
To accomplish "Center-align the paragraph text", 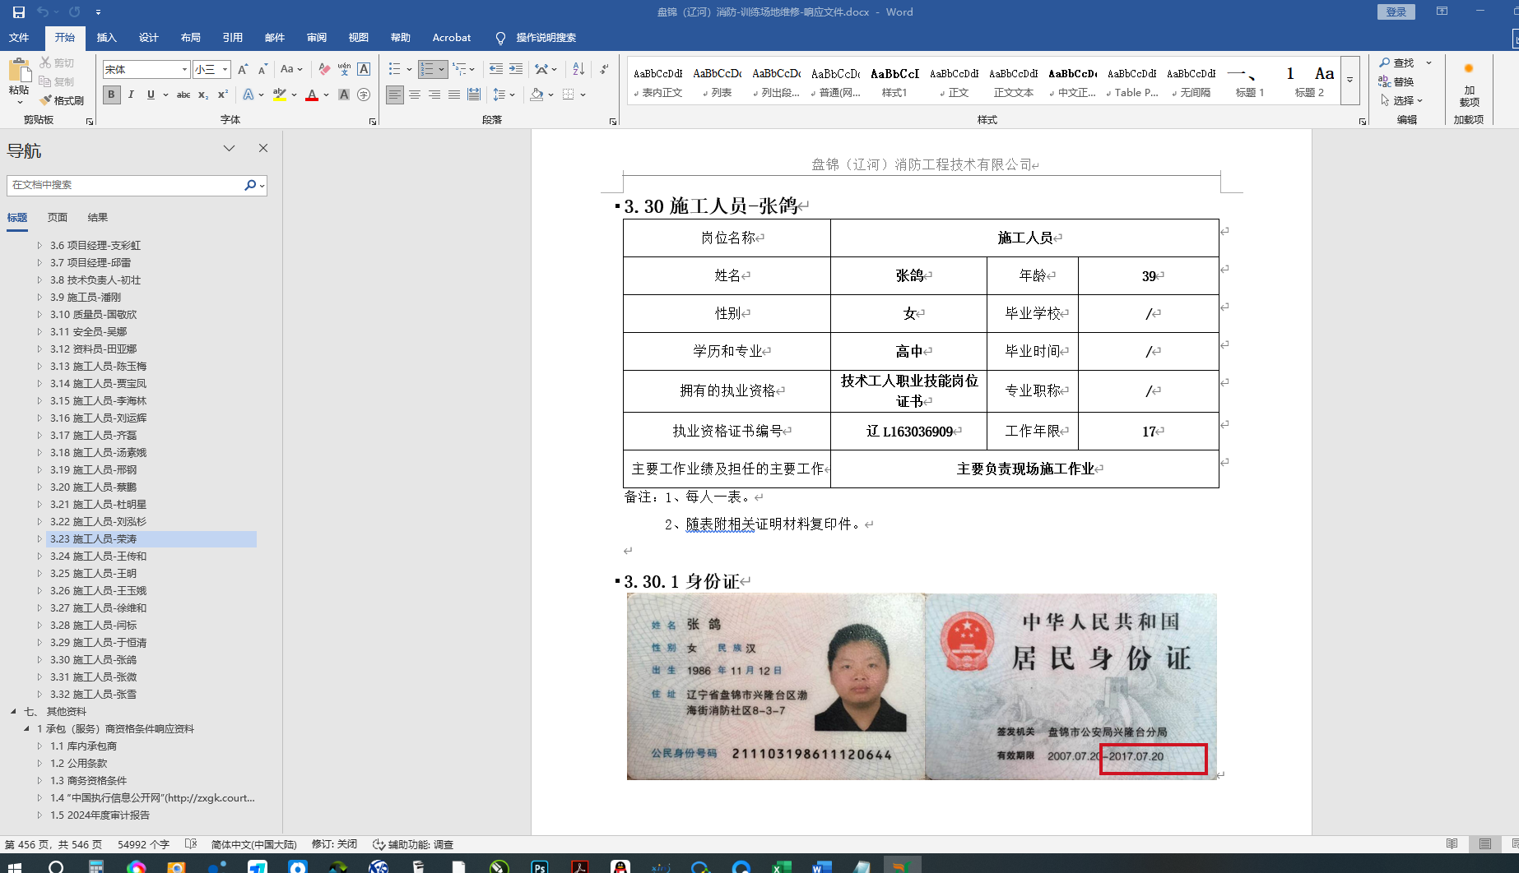I will (415, 95).
